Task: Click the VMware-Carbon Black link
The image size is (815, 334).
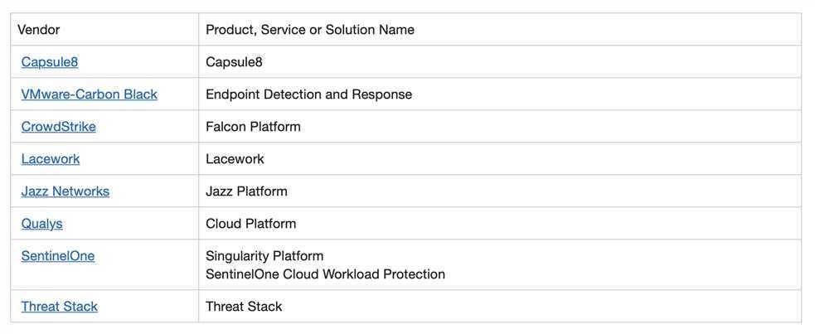Action: pos(89,94)
